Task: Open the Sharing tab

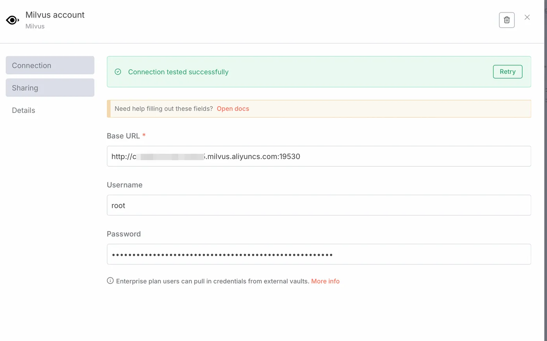Action: pos(50,87)
